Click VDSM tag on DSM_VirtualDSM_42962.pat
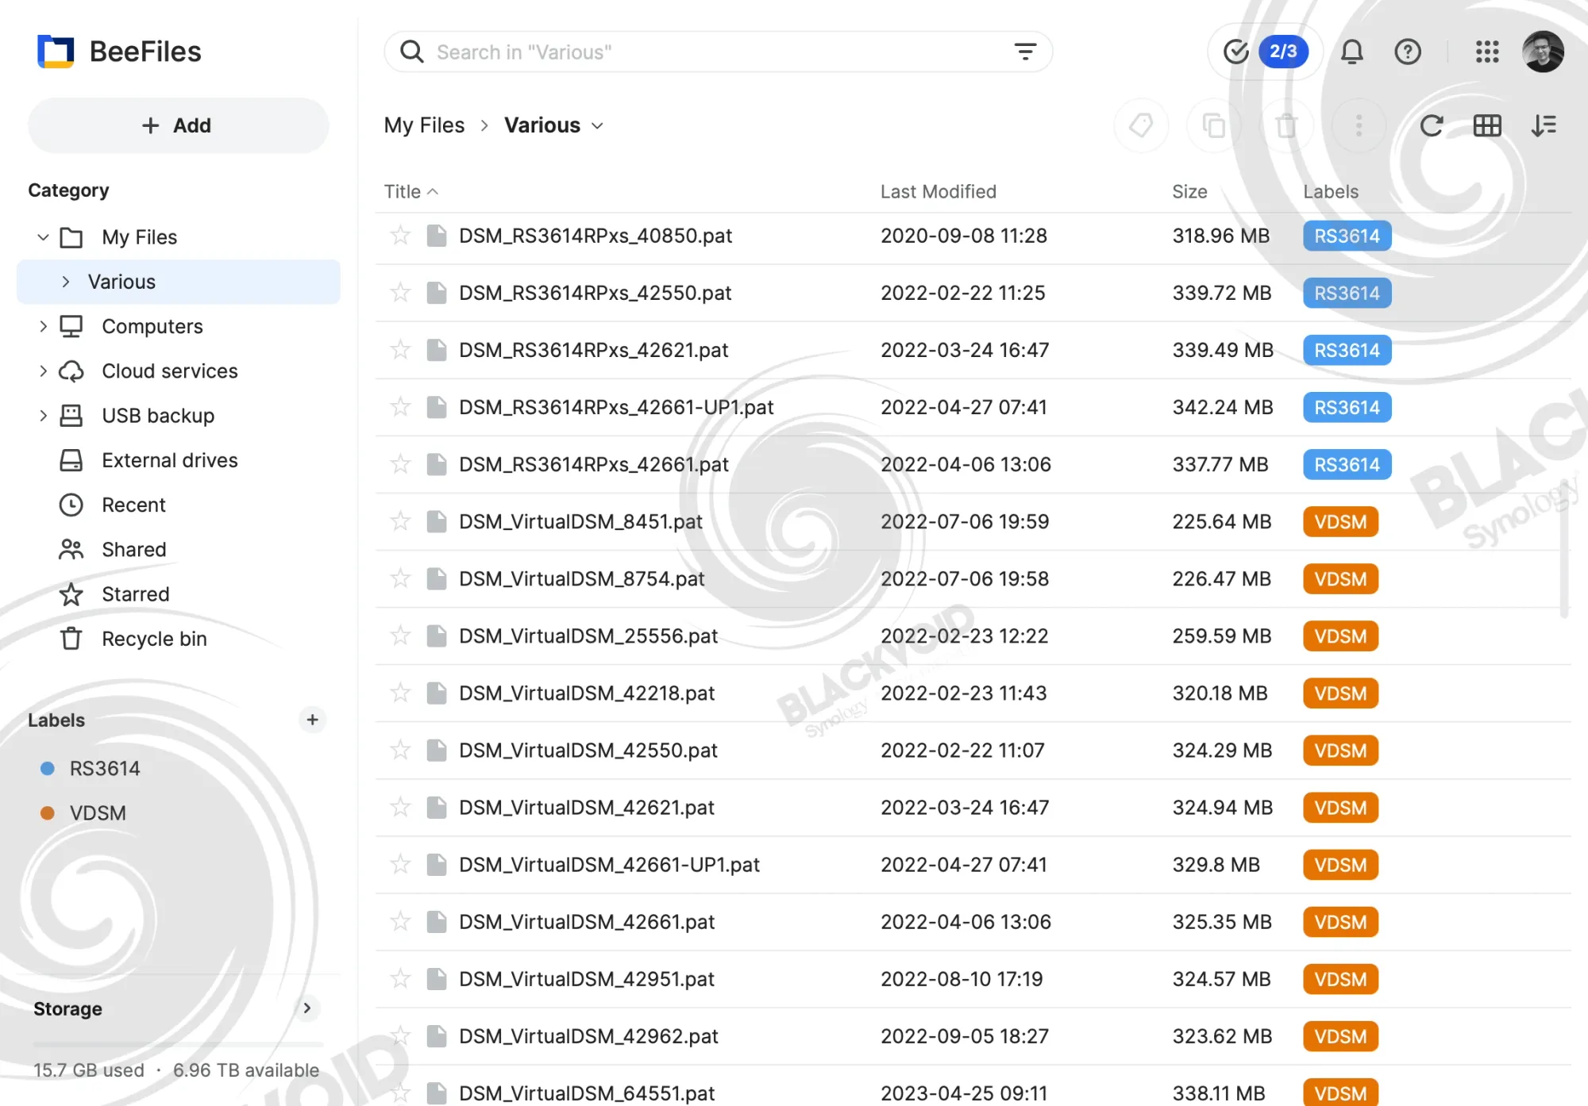1588x1106 pixels. pyautogui.click(x=1340, y=1035)
